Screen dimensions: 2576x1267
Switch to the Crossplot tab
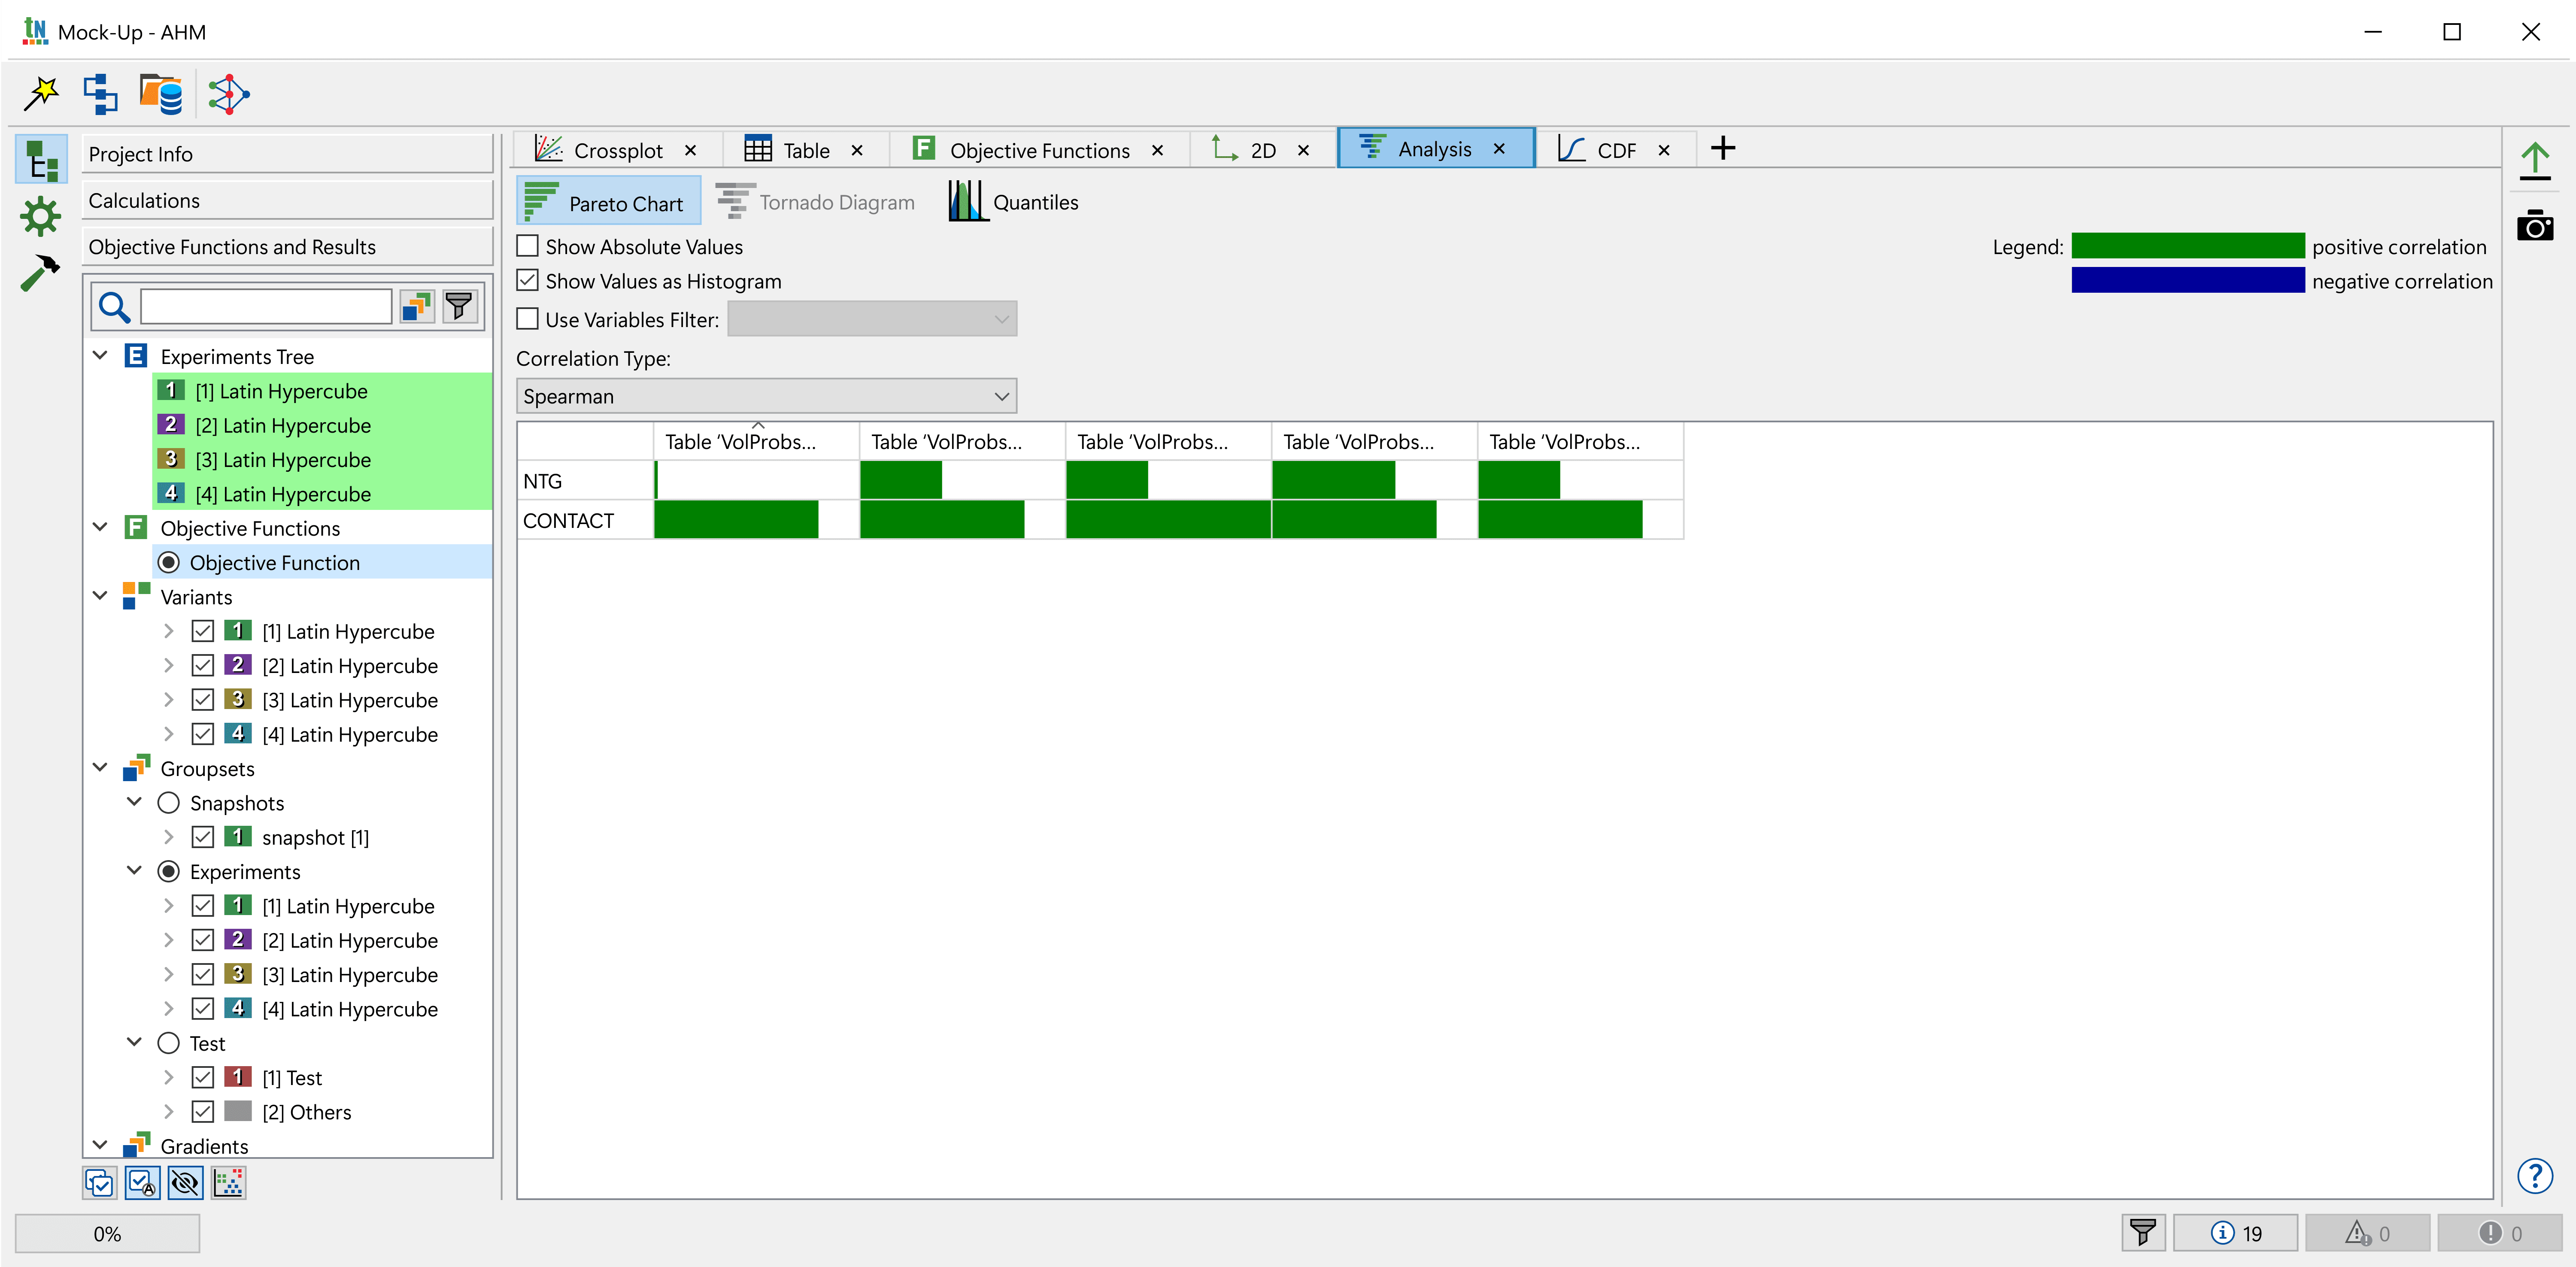click(x=616, y=150)
